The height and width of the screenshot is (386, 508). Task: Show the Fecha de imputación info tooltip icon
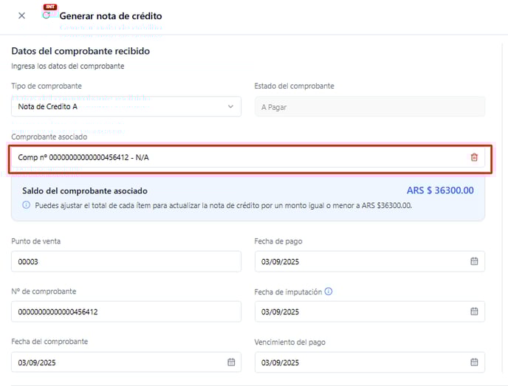point(329,292)
